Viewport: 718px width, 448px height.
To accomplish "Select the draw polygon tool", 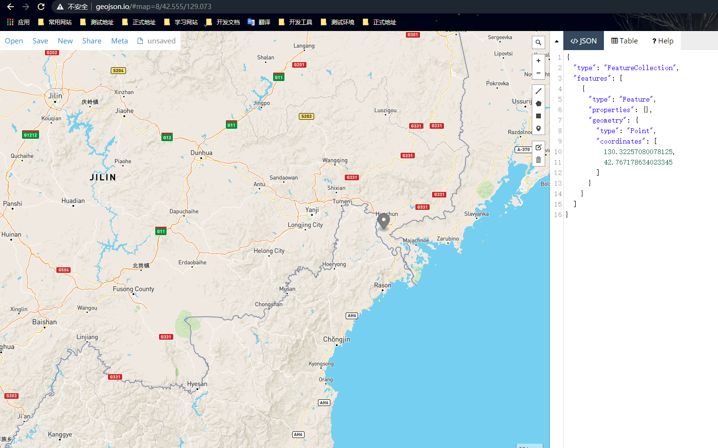I will [x=538, y=103].
